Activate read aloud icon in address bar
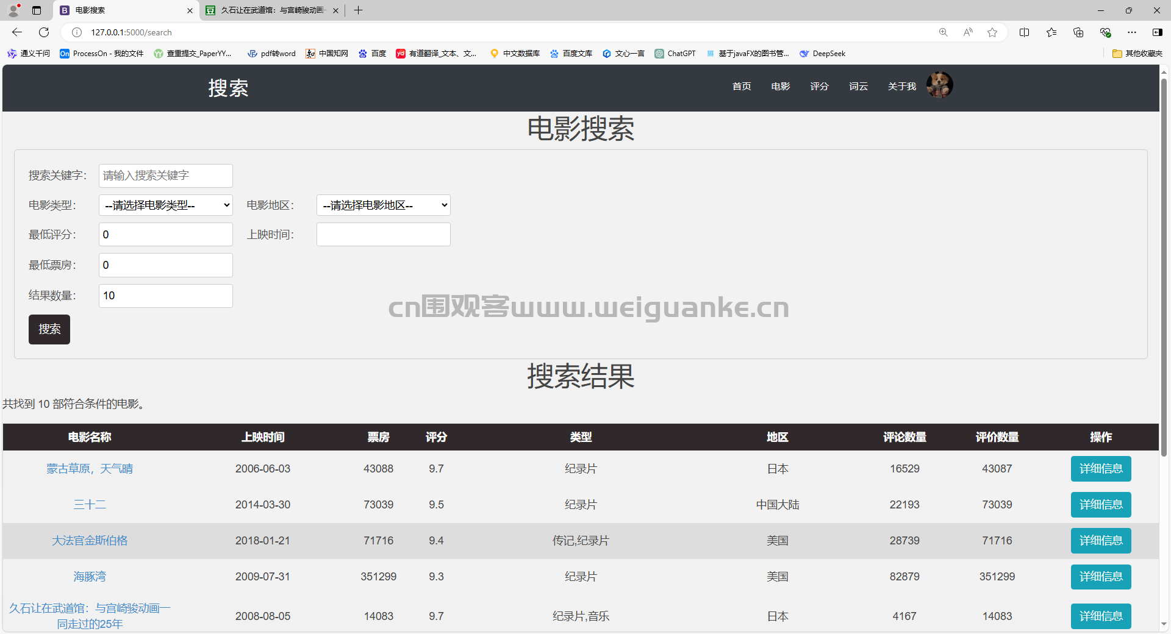1171x634 pixels. point(968,32)
